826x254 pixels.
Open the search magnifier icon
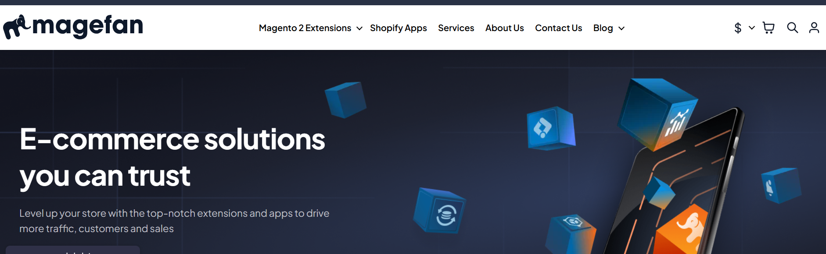[x=792, y=28]
